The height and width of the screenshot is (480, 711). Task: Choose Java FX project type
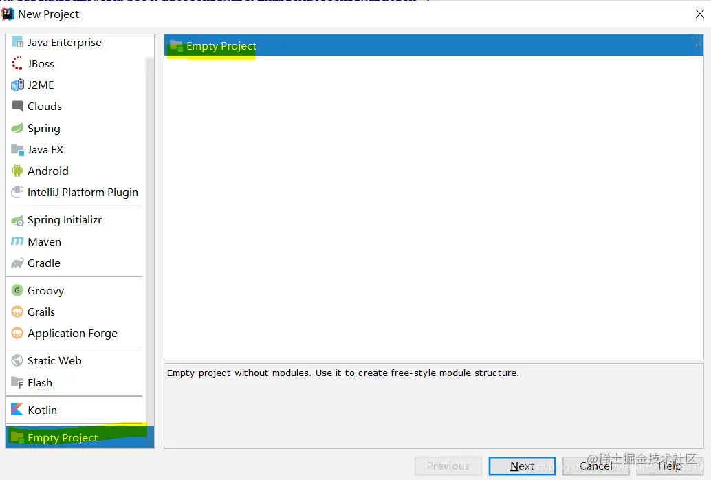[x=76, y=150]
